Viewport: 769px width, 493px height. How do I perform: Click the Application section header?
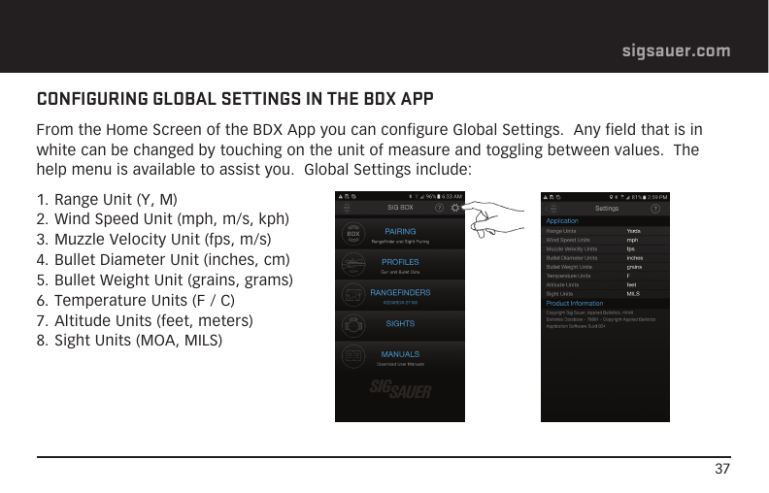pyautogui.click(x=562, y=221)
